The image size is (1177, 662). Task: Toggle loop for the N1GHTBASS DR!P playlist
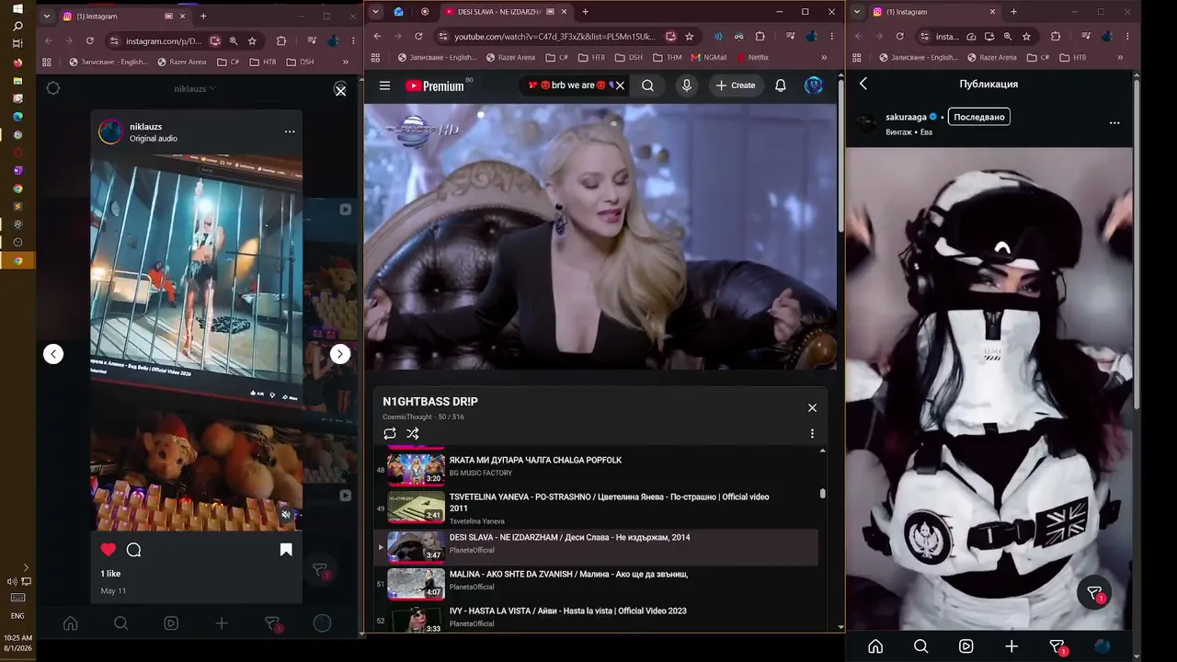[390, 433]
